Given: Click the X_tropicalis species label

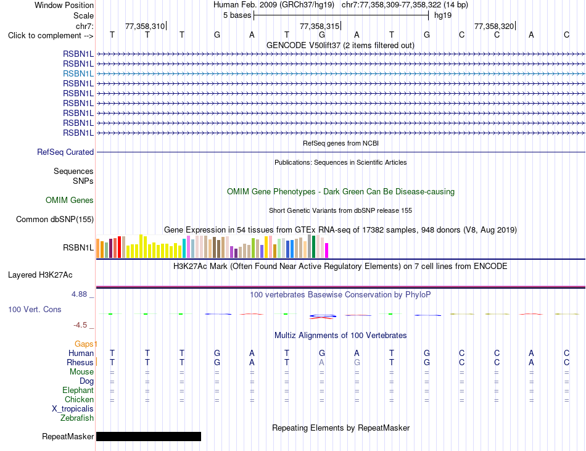Looking at the screenshot, I should (x=73, y=409).
